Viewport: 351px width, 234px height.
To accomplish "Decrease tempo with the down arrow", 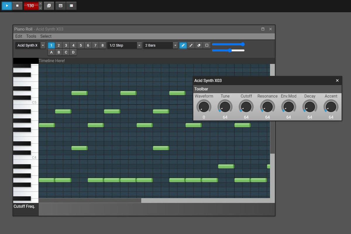I will (40, 8).
